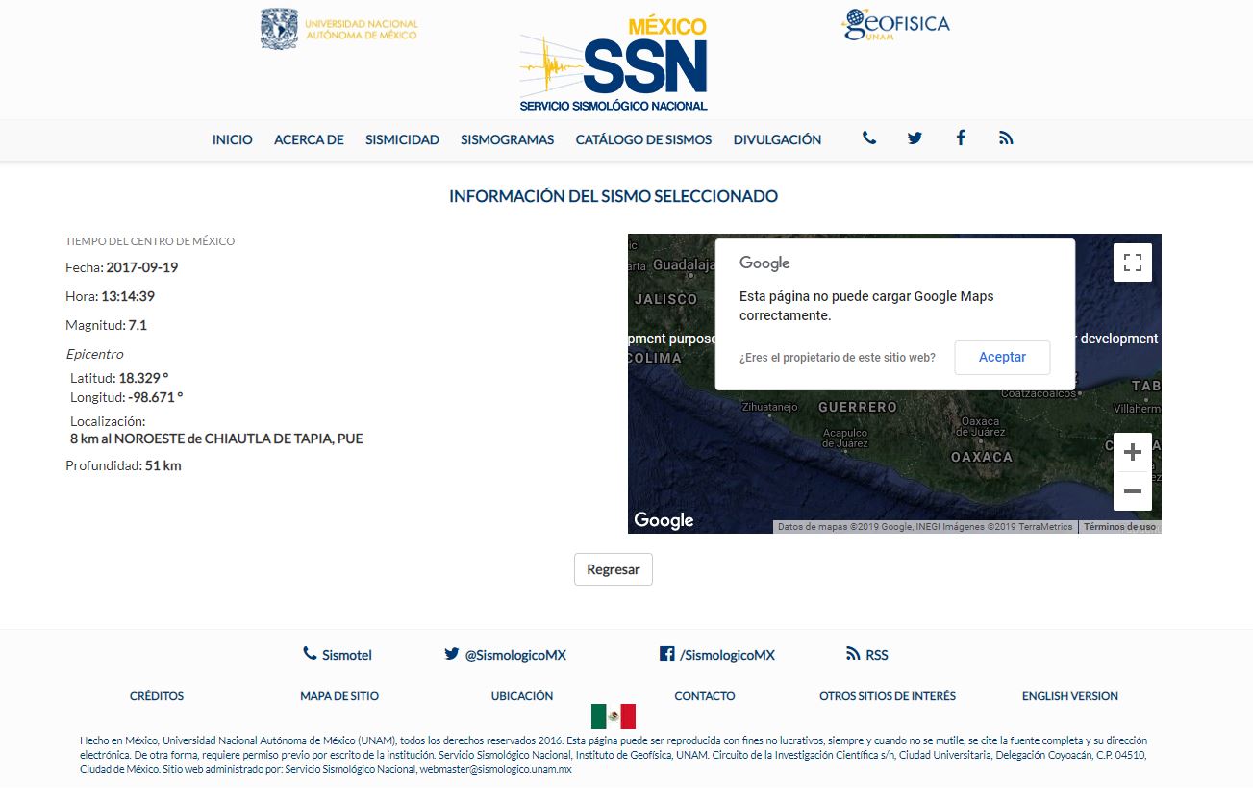Open UBICACIÓN footer link
Viewport: 1253px width, 803px height.
[x=522, y=696]
